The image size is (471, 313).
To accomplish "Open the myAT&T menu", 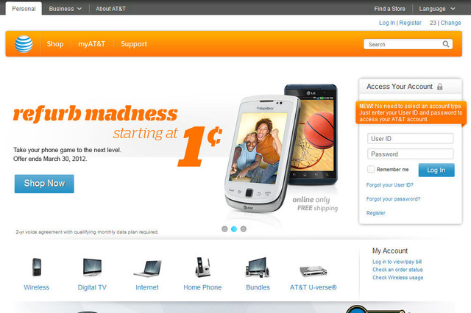I will pos(91,44).
